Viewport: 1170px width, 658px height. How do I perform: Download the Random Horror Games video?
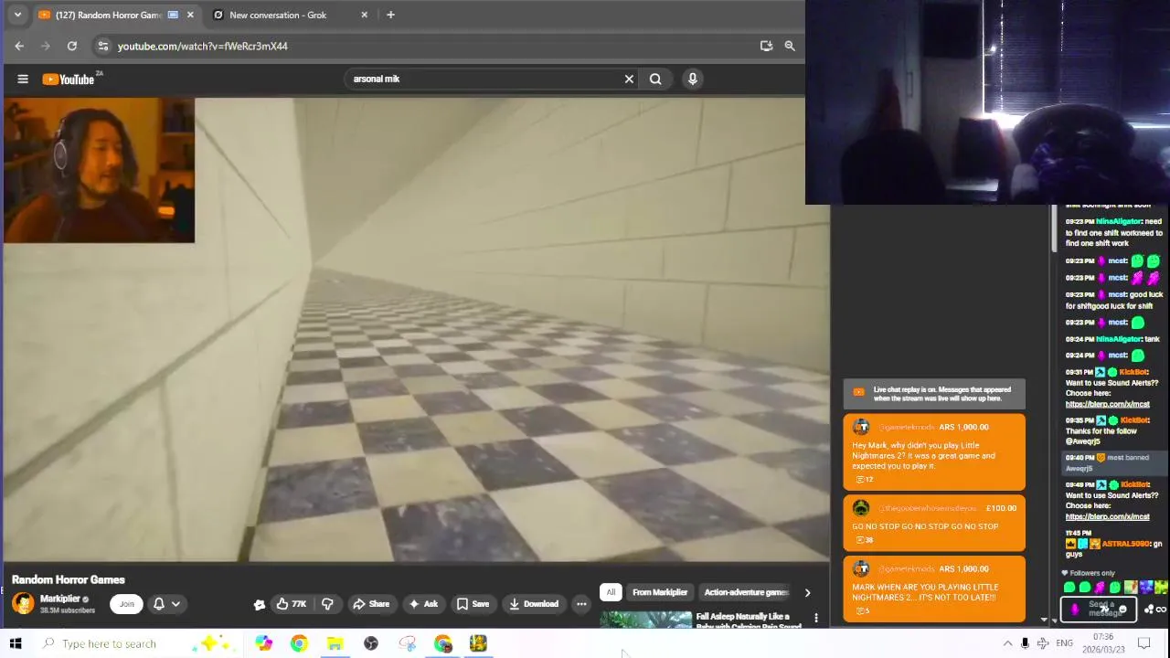[534, 604]
